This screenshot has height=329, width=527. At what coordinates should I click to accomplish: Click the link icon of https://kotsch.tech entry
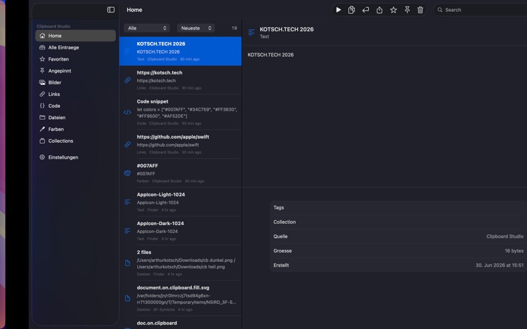tap(127, 80)
